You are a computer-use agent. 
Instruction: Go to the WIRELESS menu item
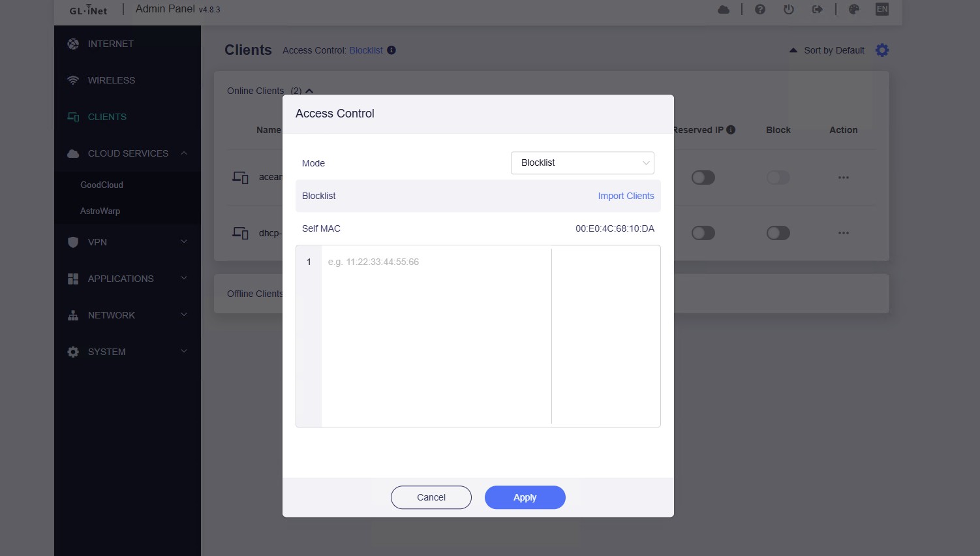click(x=112, y=80)
